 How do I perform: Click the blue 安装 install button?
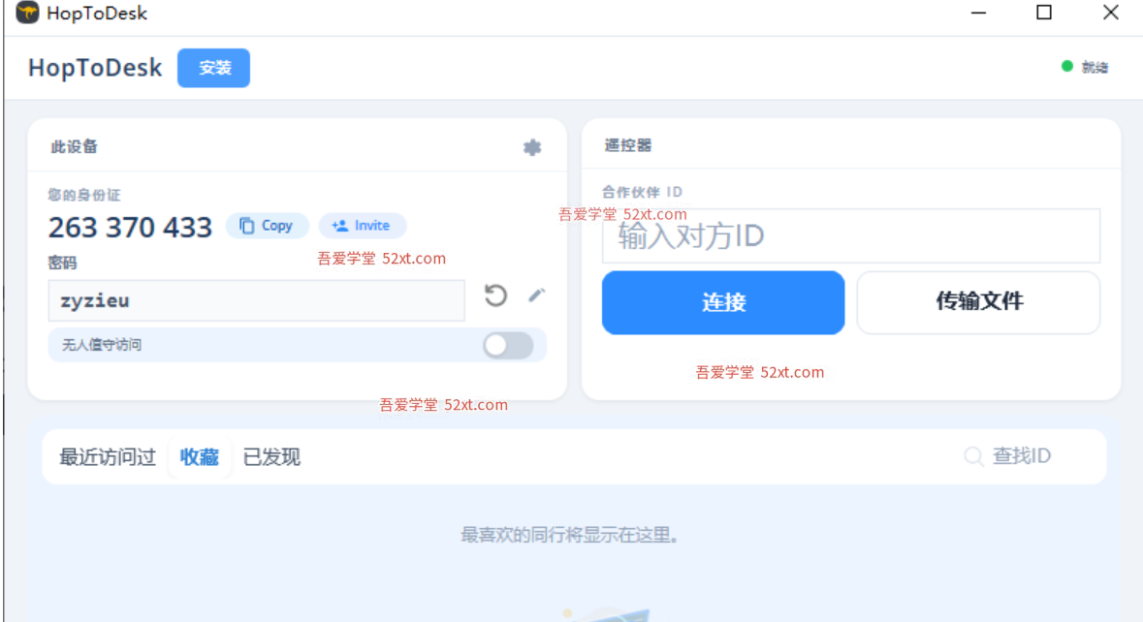pyautogui.click(x=213, y=68)
